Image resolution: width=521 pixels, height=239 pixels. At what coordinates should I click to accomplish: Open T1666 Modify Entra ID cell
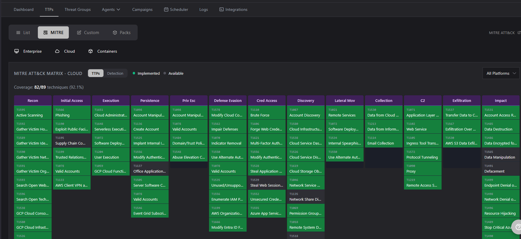click(228, 225)
